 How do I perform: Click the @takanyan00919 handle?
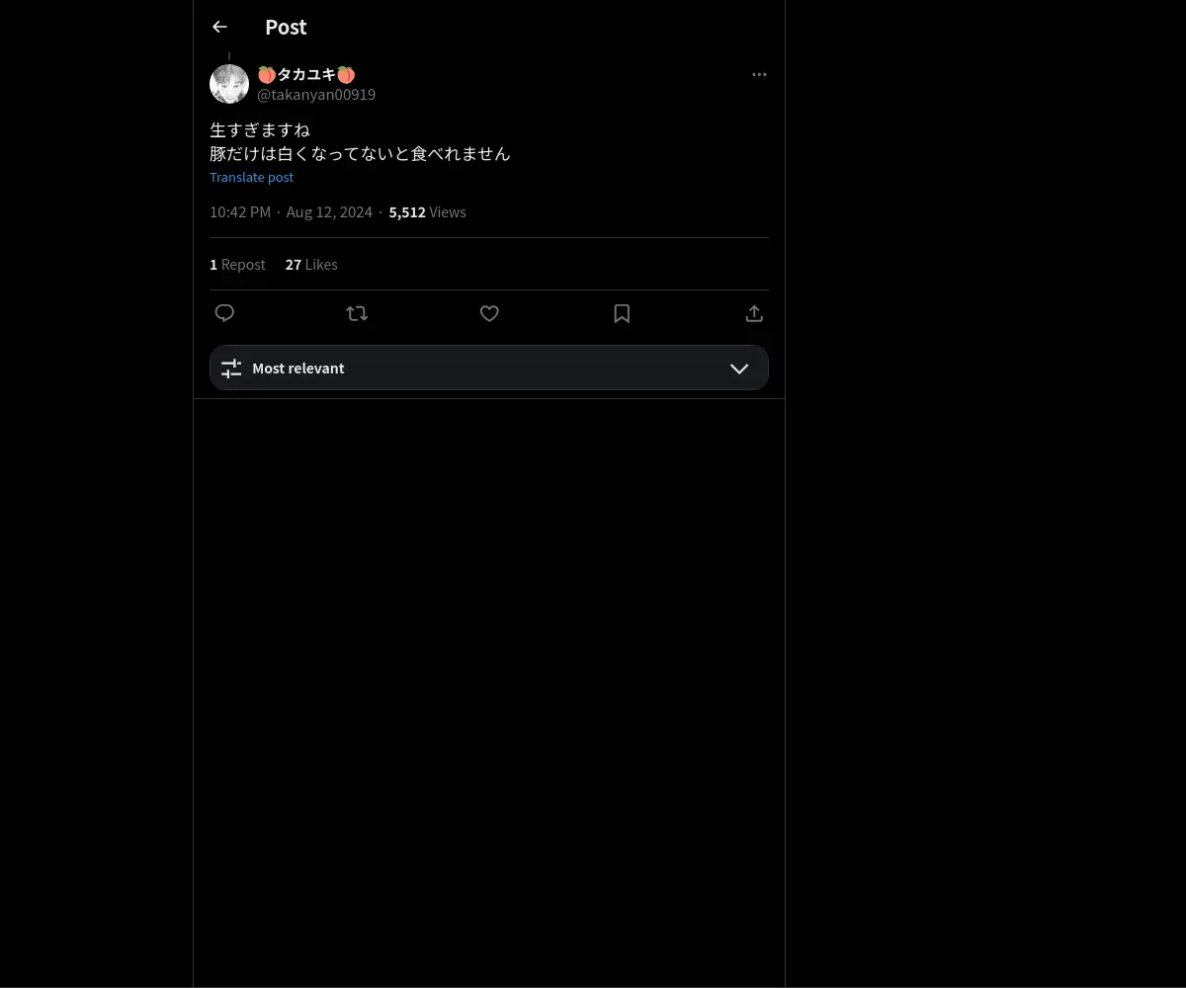tap(316, 95)
